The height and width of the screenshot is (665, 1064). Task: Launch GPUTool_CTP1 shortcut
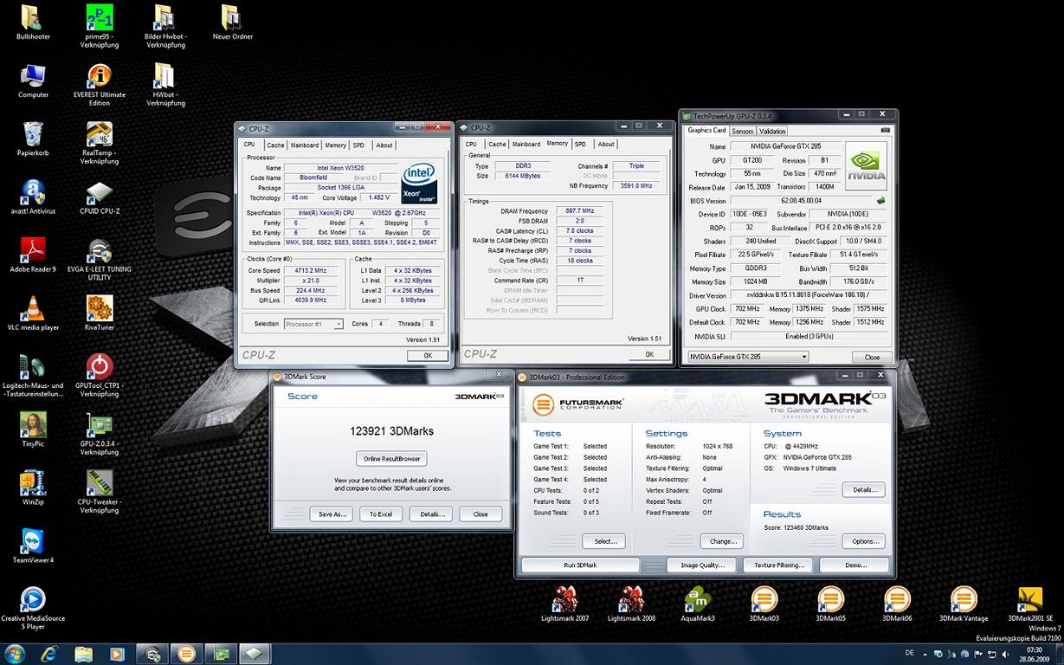100,365
